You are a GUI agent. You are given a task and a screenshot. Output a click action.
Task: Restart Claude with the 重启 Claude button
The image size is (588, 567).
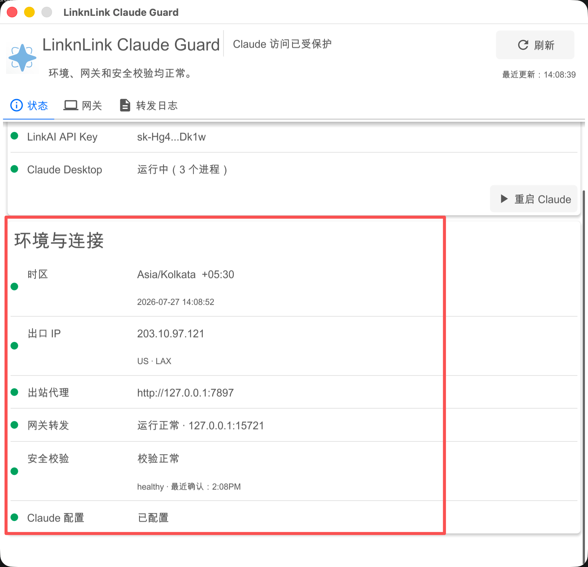point(534,199)
